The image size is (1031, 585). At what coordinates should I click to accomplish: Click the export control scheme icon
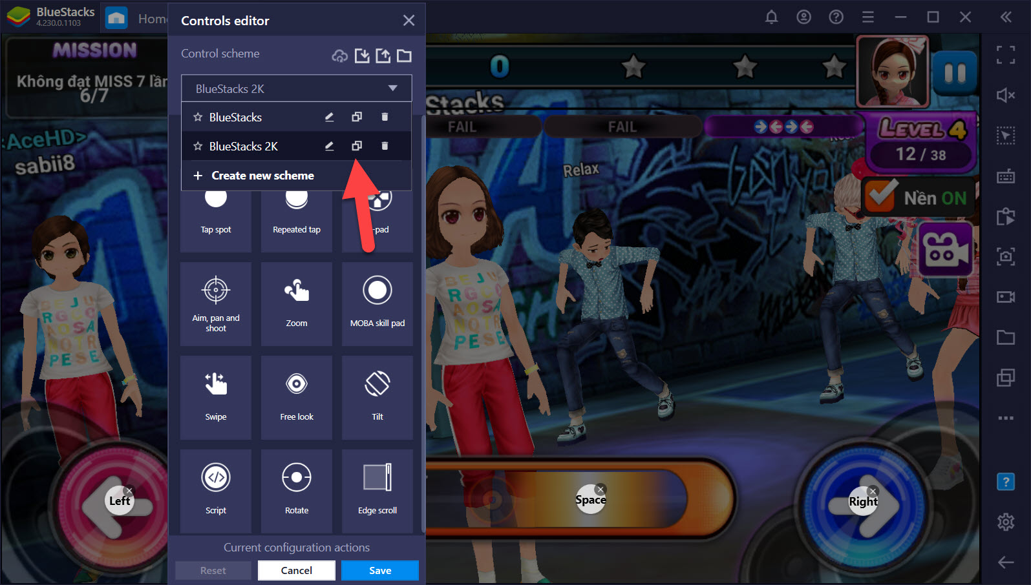(383, 56)
